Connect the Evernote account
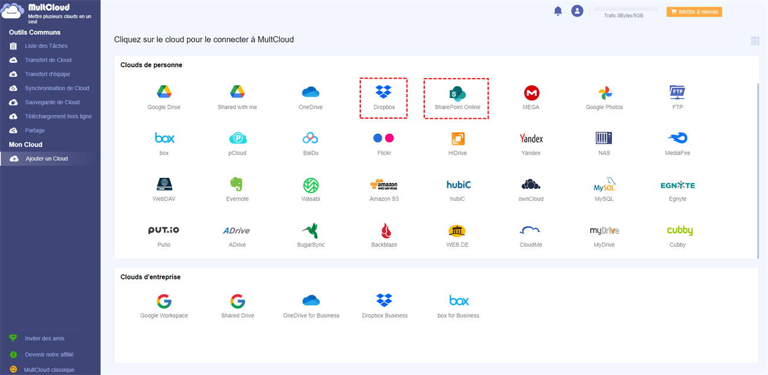The image size is (768, 375). 237,190
